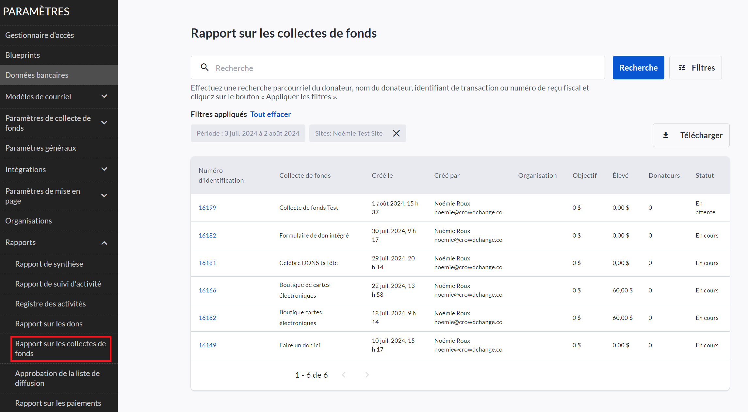Open Rapport sur les dons
This screenshot has width=748, height=412.
(49, 323)
